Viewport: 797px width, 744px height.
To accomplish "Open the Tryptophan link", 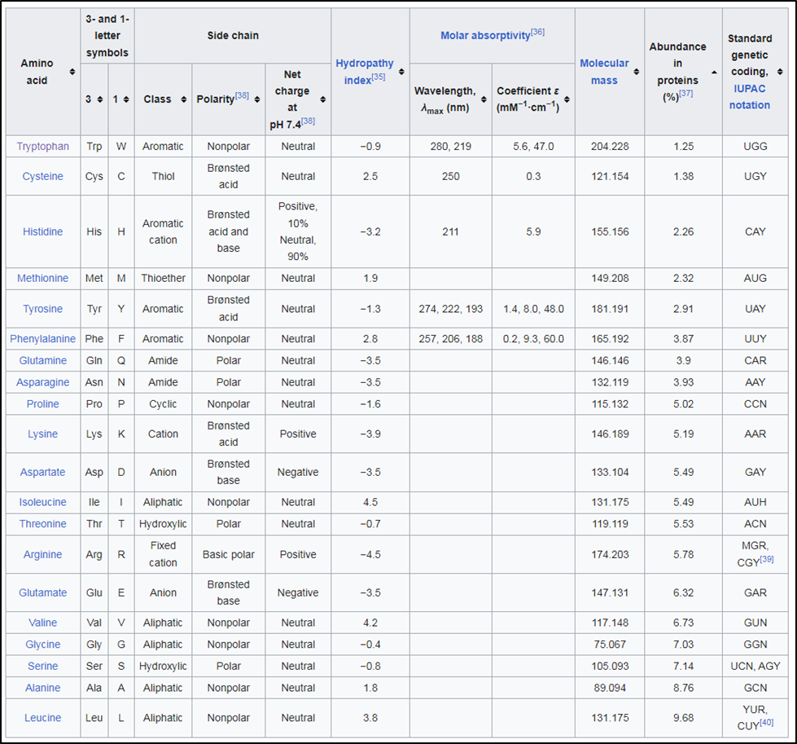I will (42, 147).
